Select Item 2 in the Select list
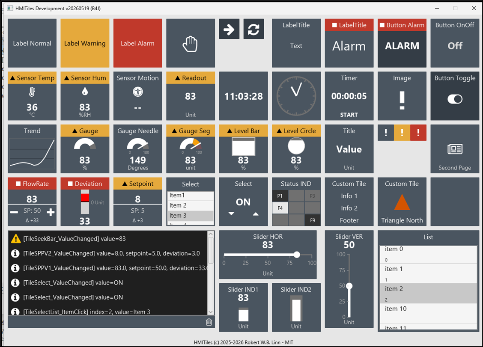Image resolution: width=483 pixels, height=347 pixels. pos(191,205)
